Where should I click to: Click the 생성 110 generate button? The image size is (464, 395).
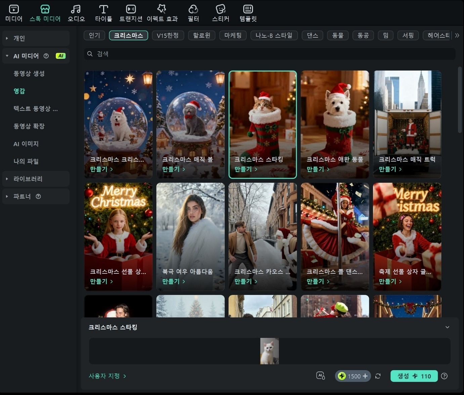tap(414, 376)
